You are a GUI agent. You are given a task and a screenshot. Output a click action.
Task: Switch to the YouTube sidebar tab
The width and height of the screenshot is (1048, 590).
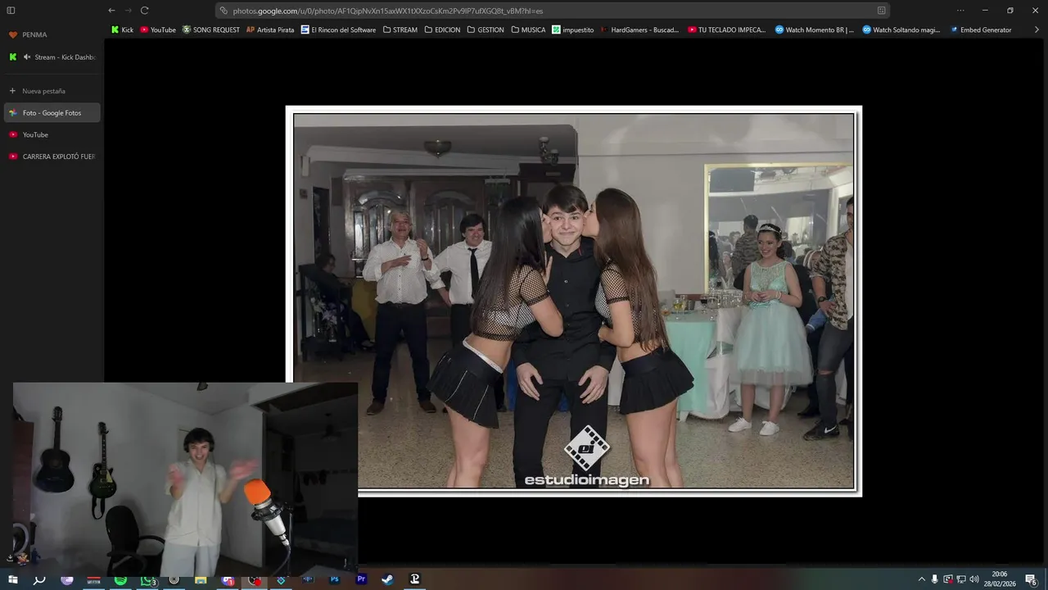coord(52,134)
